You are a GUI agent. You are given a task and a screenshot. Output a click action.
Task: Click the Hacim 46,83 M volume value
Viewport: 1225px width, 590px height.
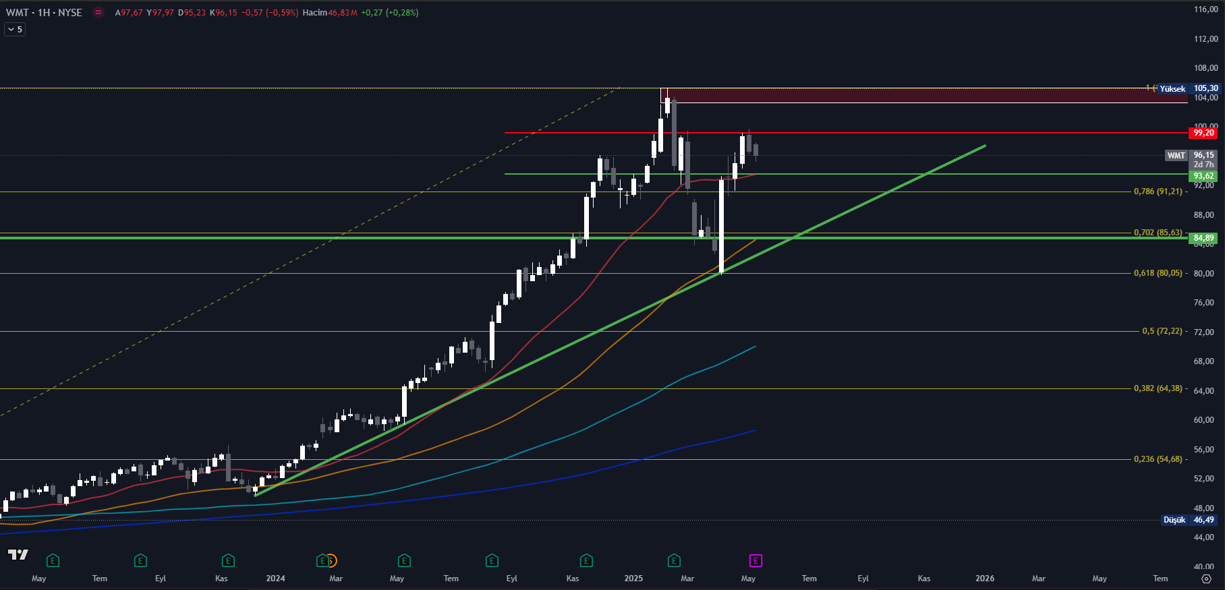point(330,12)
